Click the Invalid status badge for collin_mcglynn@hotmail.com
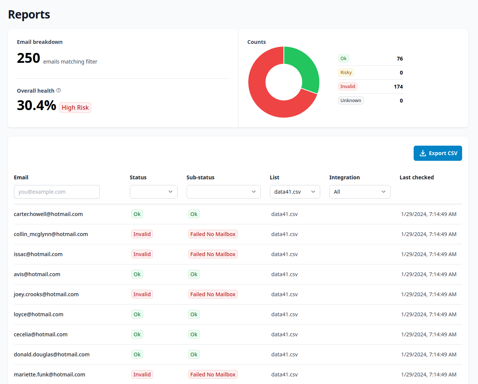 pos(142,234)
